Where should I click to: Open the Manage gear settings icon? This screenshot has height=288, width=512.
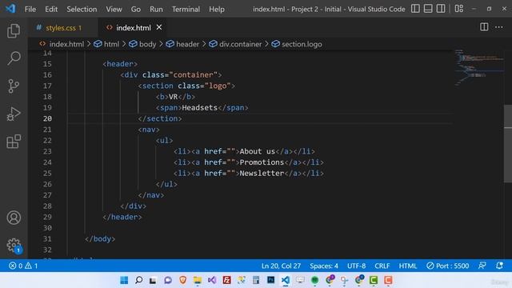(14, 245)
